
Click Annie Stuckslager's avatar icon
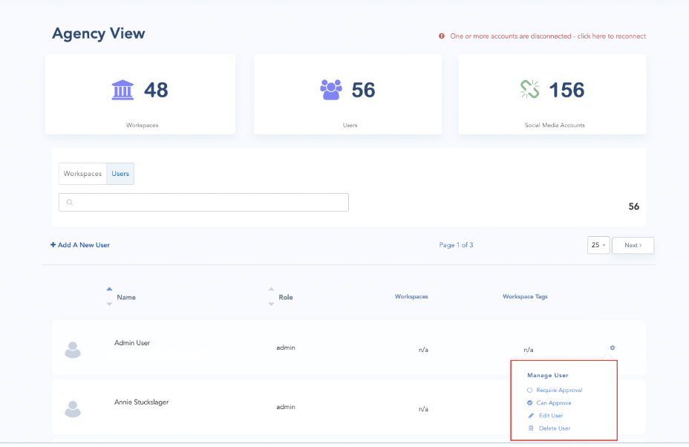(72, 408)
